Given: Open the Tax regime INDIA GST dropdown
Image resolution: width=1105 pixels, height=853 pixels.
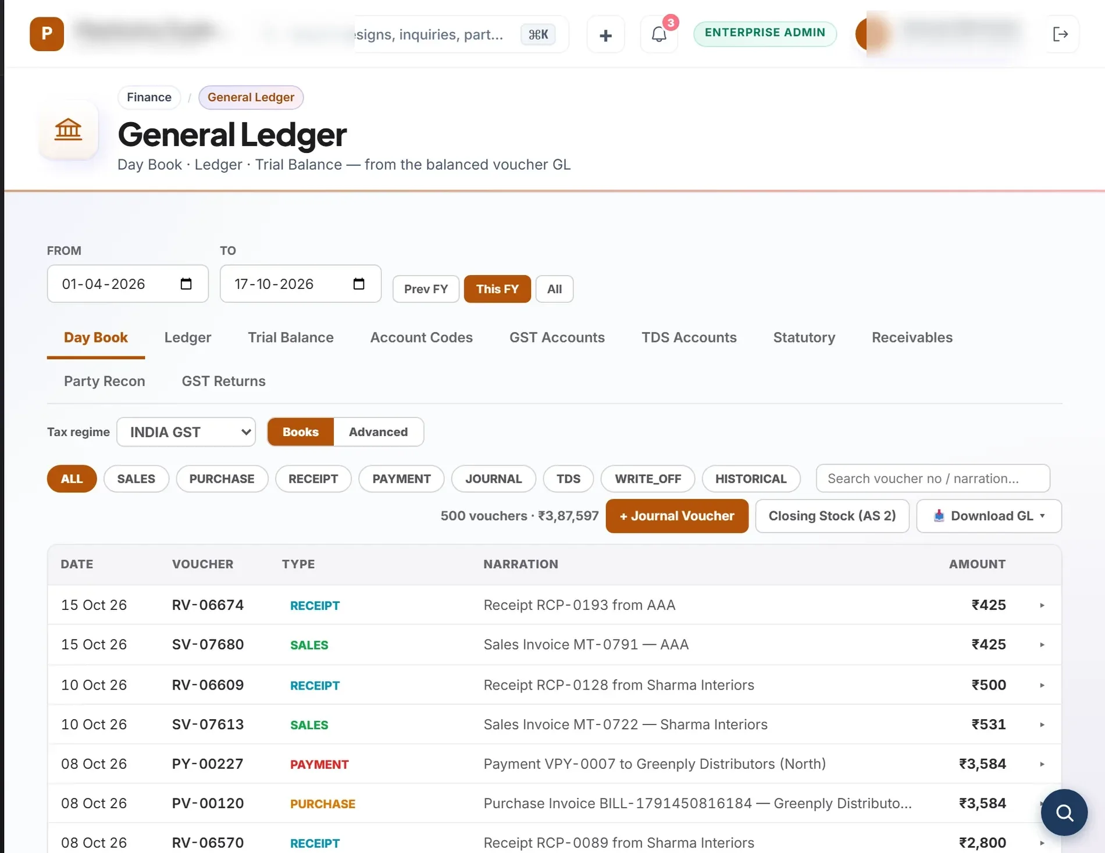Looking at the screenshot, I should tap(186, 432).
